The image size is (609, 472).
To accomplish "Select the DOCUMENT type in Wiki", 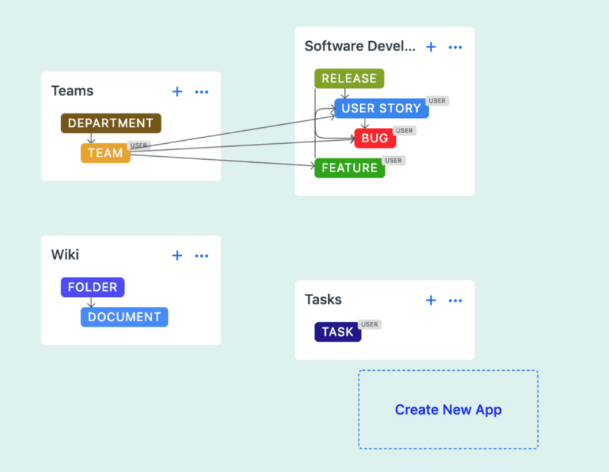I will [x=124, y=317].
